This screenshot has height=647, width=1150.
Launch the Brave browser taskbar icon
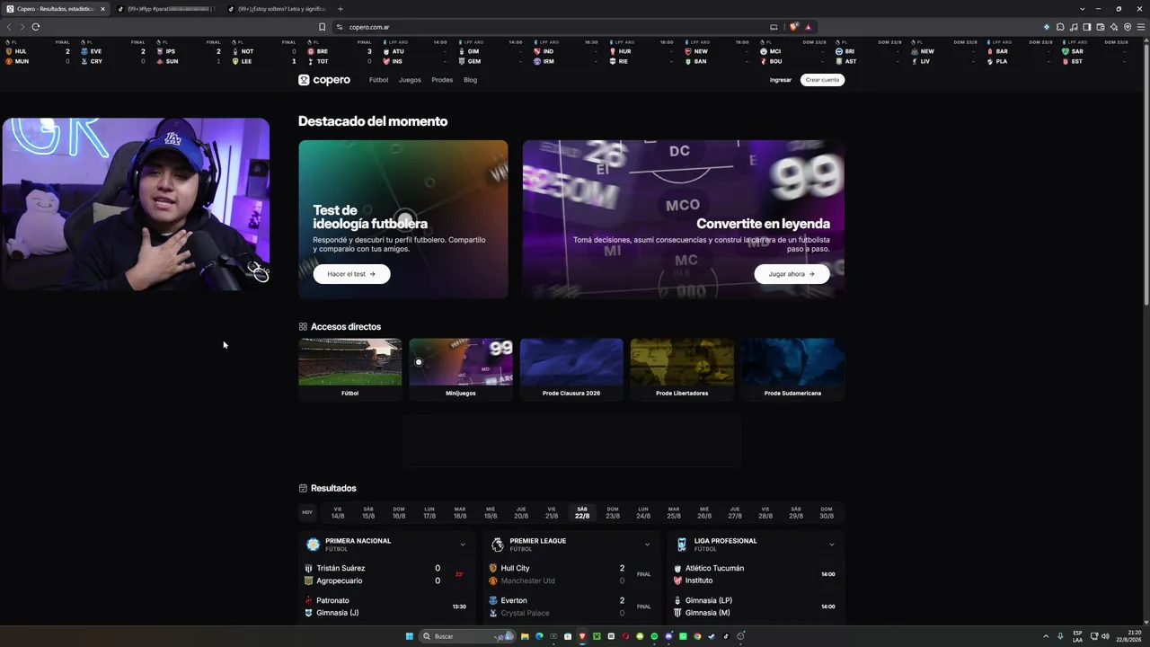click(582, 636)
